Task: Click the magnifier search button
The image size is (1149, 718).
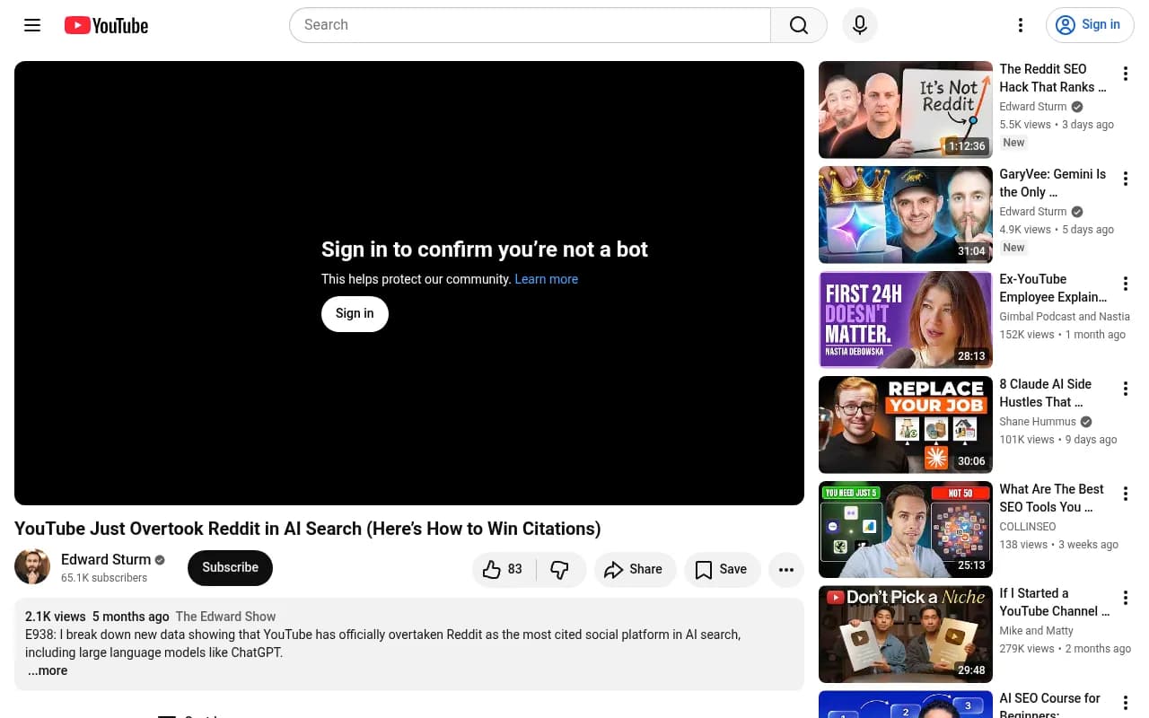Action: pyautogui.click(x=799, y=25)
